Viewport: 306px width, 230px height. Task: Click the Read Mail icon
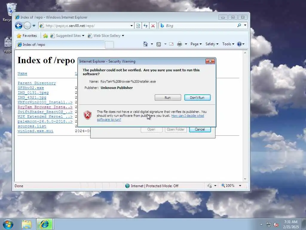tap(171, 44)
